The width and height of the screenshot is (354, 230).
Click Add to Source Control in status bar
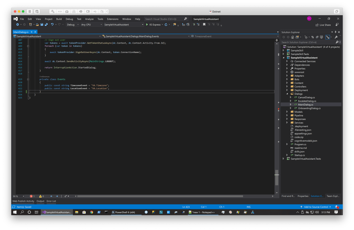316,207
